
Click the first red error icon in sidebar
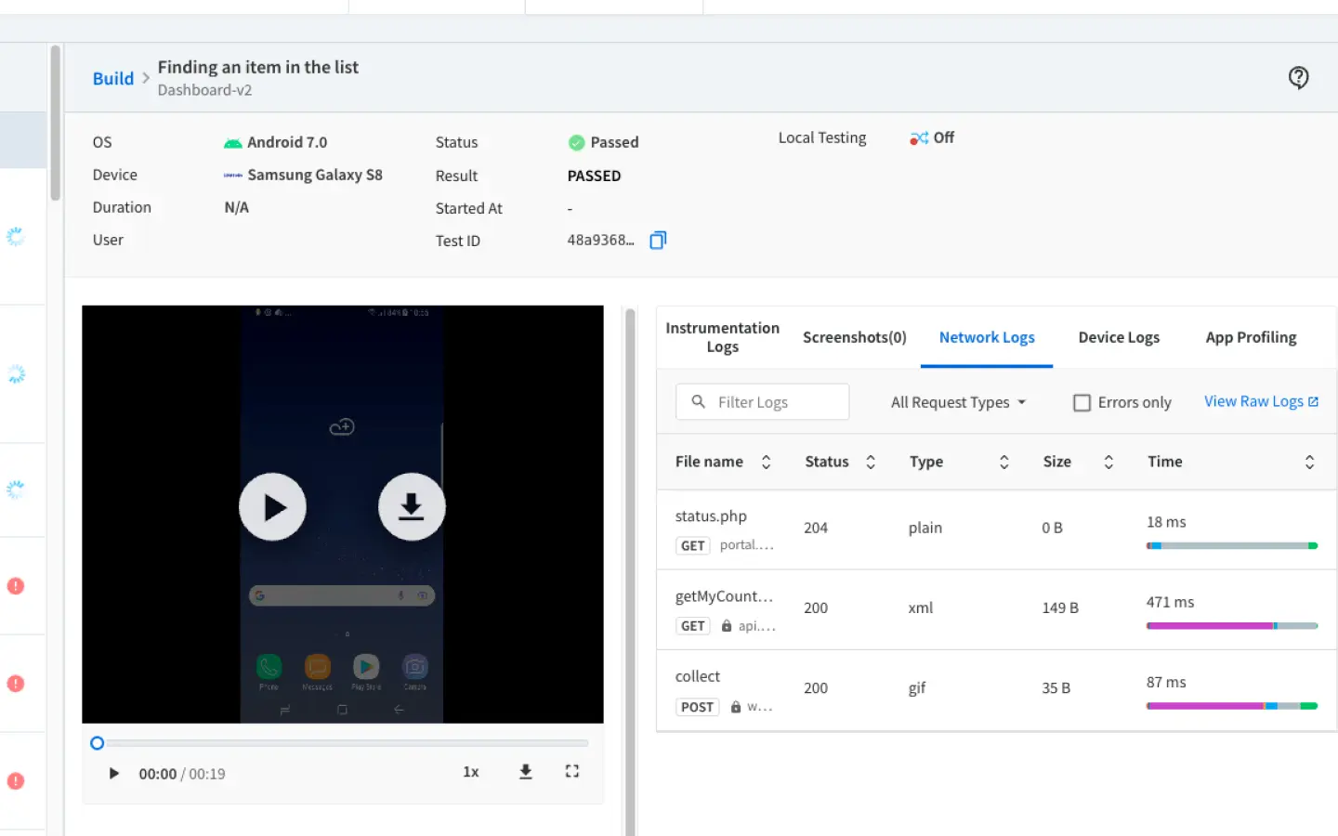click(x=16, y=586)
